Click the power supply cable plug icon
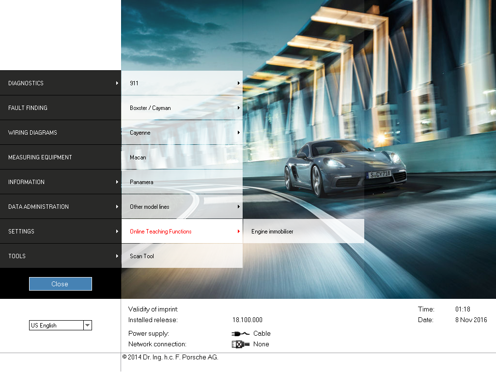The image size is (496, 372). point(240,333)
